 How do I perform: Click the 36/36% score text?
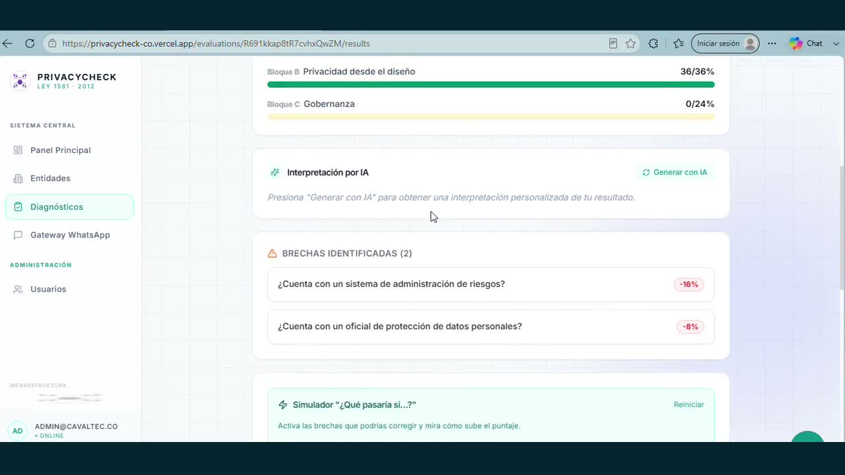[x=697, y=71]
